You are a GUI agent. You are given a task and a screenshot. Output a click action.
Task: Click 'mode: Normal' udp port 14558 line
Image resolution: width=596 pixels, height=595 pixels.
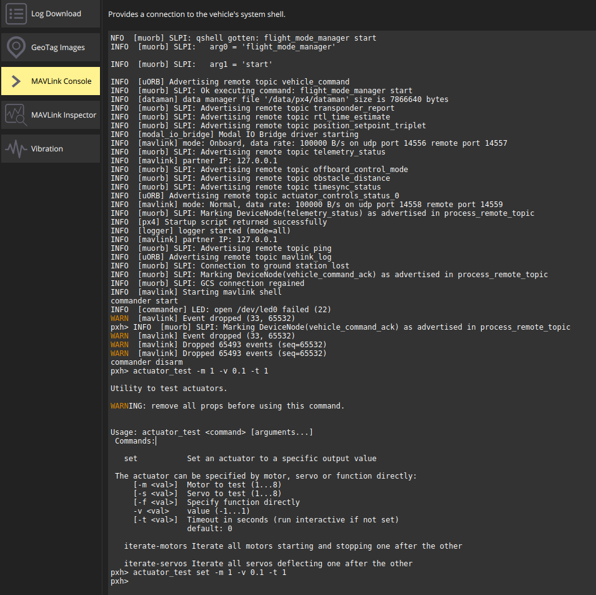click(306, 205)
